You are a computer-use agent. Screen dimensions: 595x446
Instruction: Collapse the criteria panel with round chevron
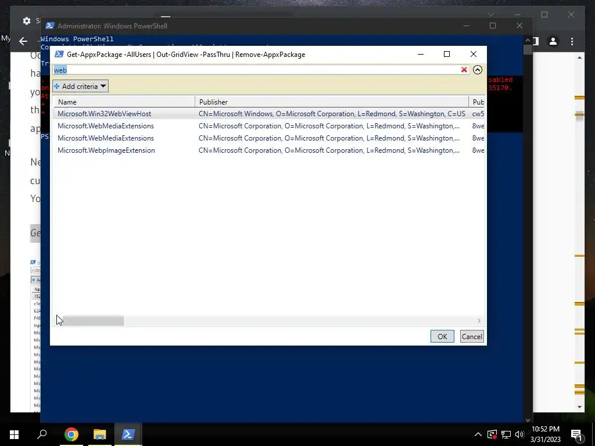coord(478,70)
